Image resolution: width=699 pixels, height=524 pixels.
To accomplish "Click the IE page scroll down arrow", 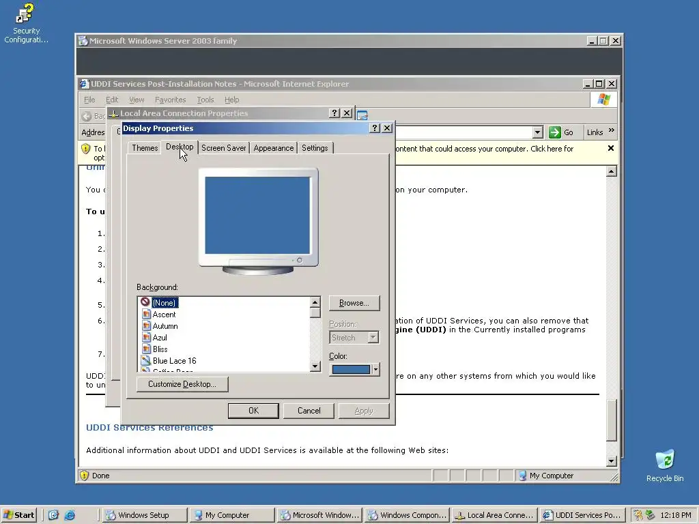I will 612,461.
